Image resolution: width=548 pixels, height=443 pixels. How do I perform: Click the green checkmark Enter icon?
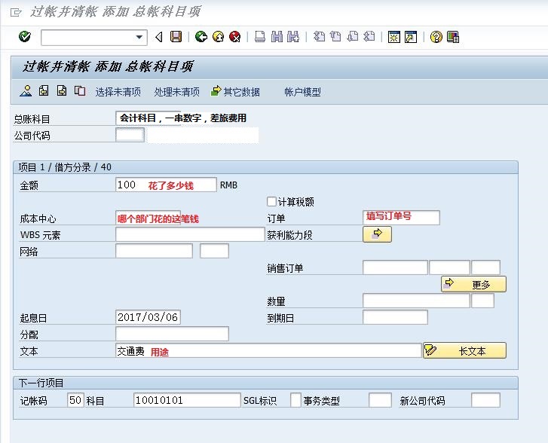pyautogui.click(x=25, y=36)
